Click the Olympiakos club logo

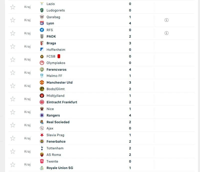coord(42,63)
